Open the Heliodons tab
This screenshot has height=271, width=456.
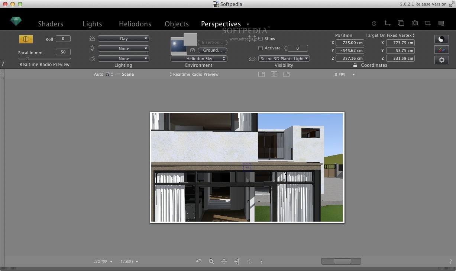tap(135, 24)
